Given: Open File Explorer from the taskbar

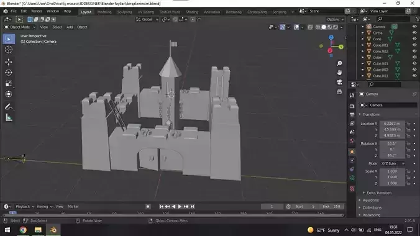Looking at the screenshot, I should [x=38, y=230].
